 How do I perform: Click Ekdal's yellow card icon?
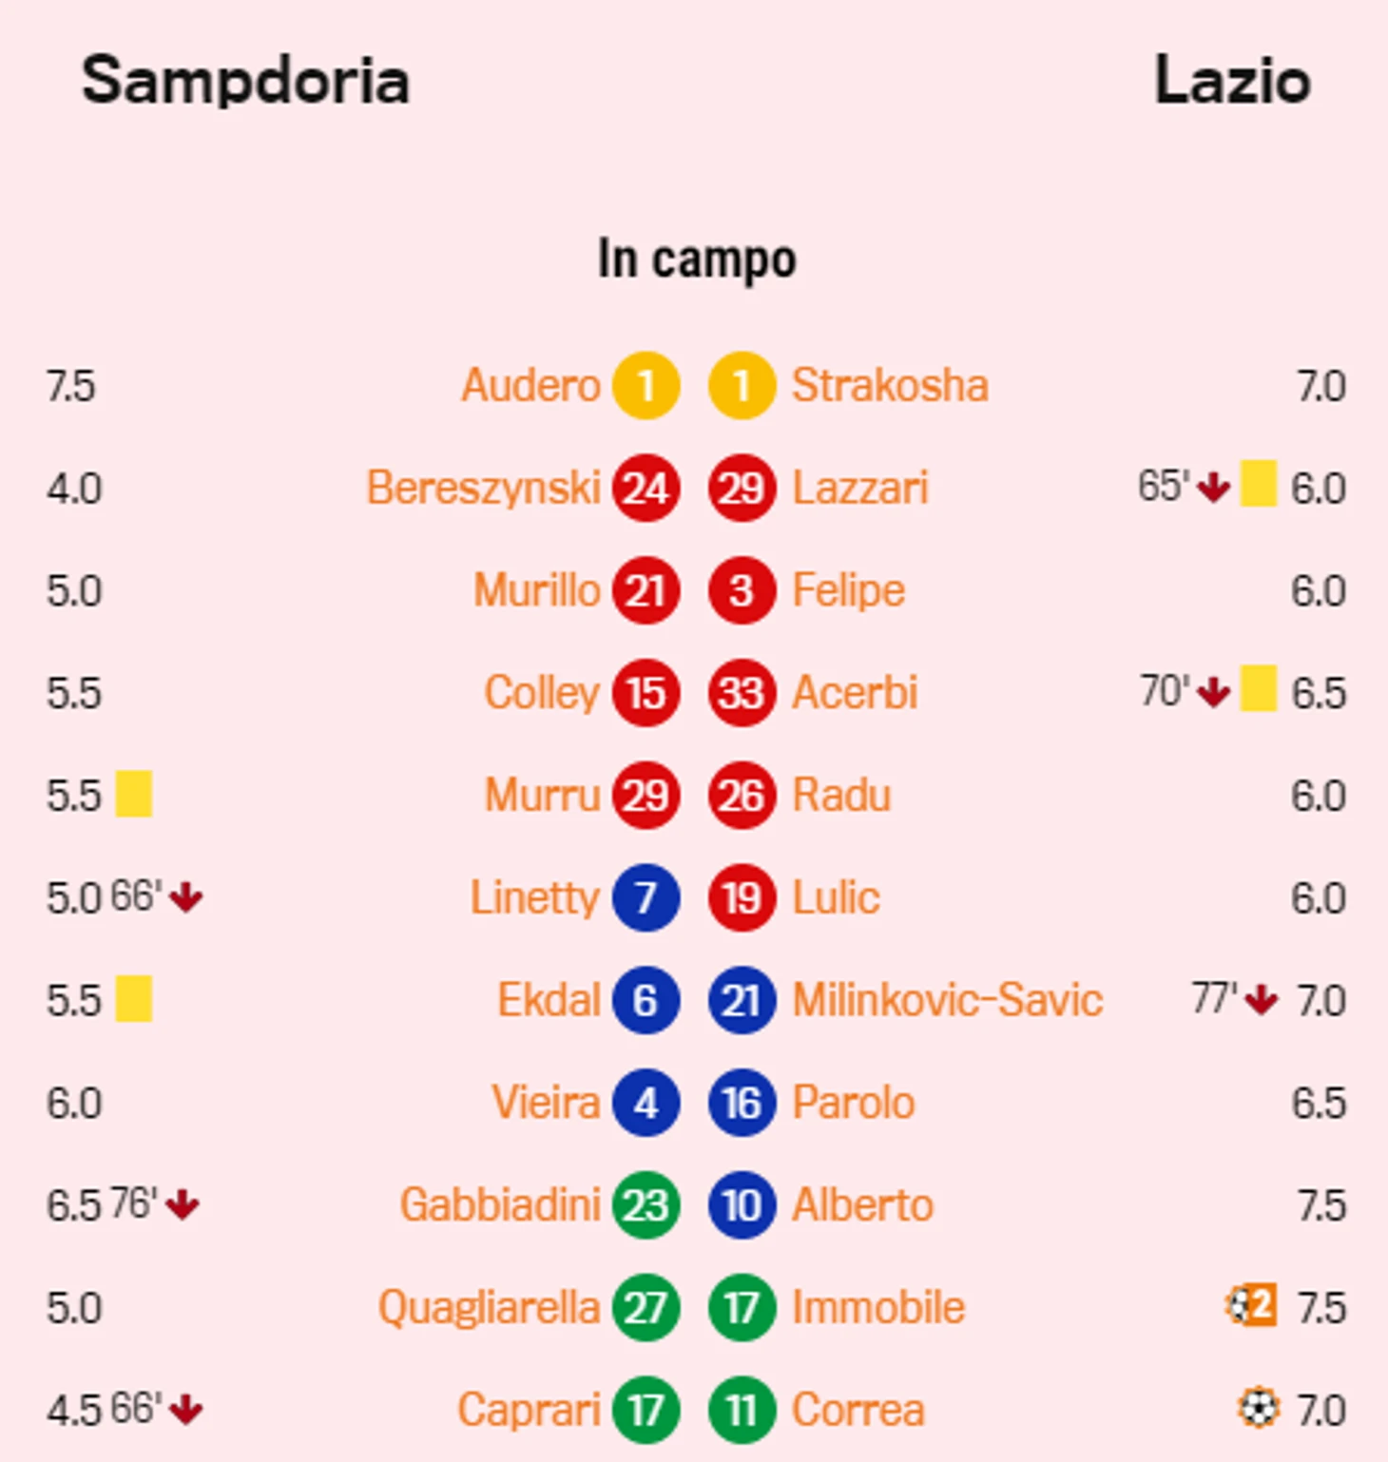tap(134, 999)
